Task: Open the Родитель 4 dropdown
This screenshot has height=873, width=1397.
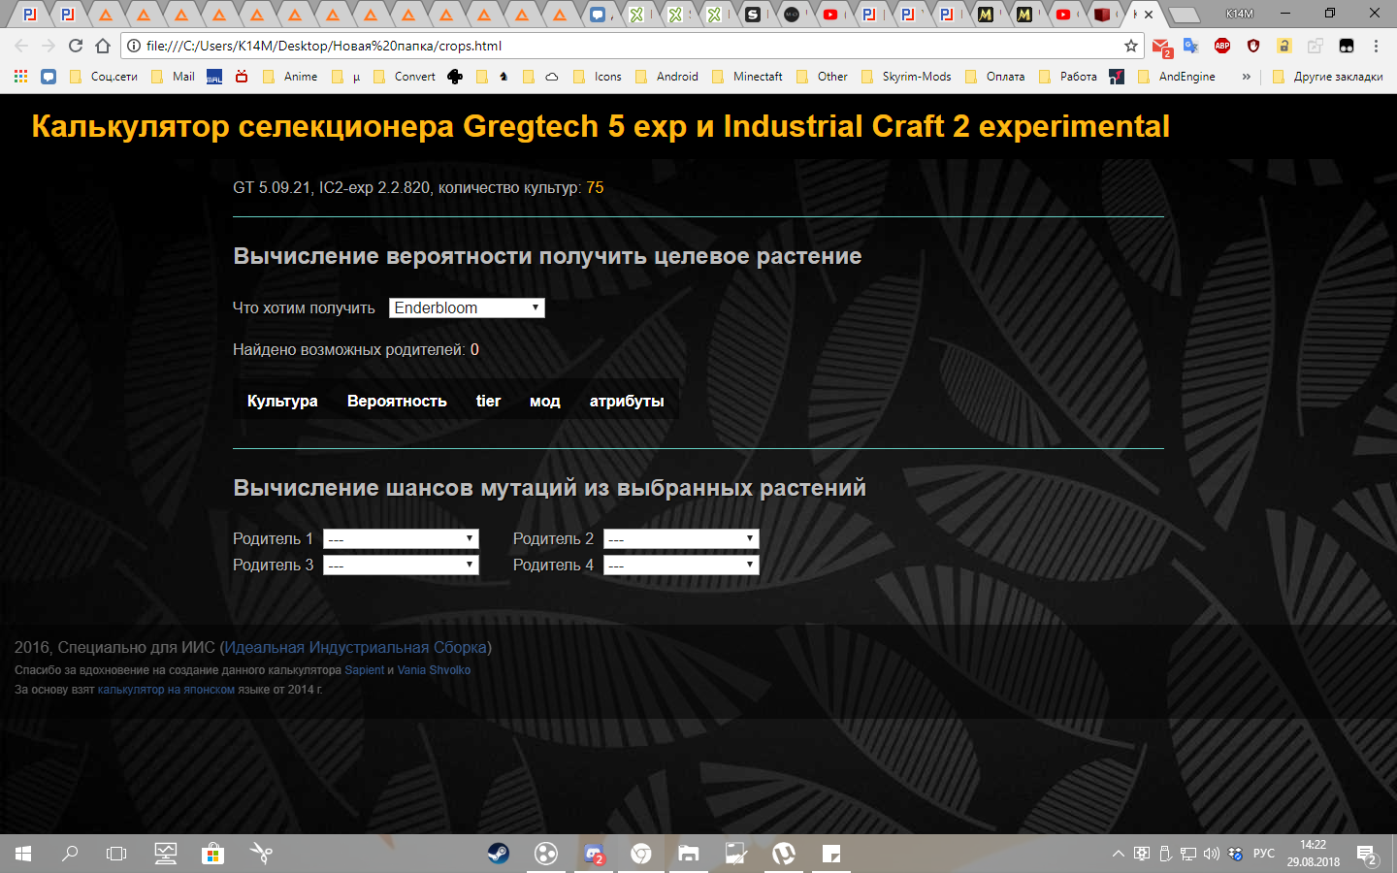Action: click(x=681, y=565)
